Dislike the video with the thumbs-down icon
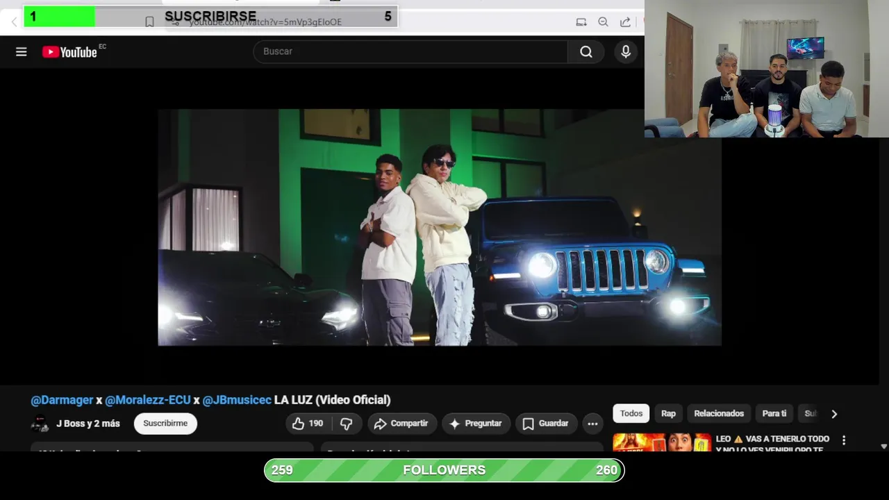This screenshot has height=500, width=889. click(346, 424)
